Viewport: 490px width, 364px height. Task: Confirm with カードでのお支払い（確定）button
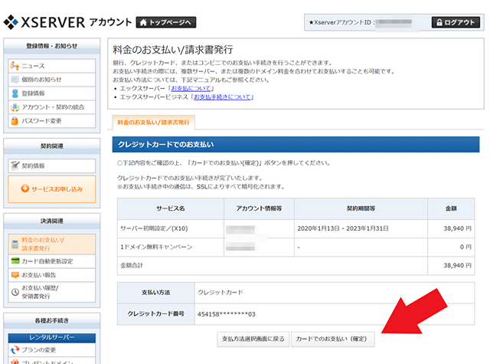point(333,339)
